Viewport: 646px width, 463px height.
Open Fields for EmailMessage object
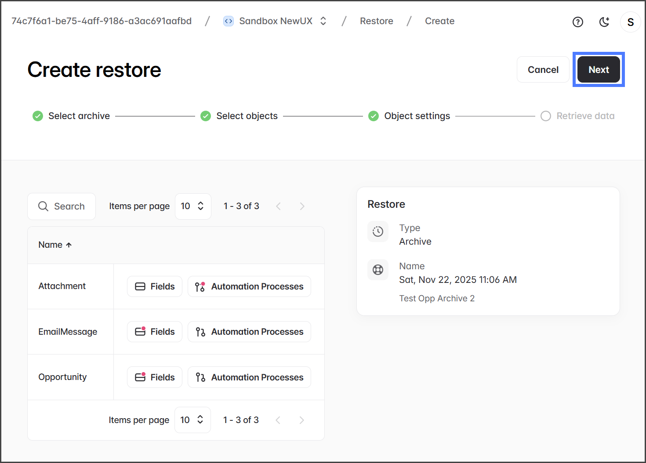point(155,332)
